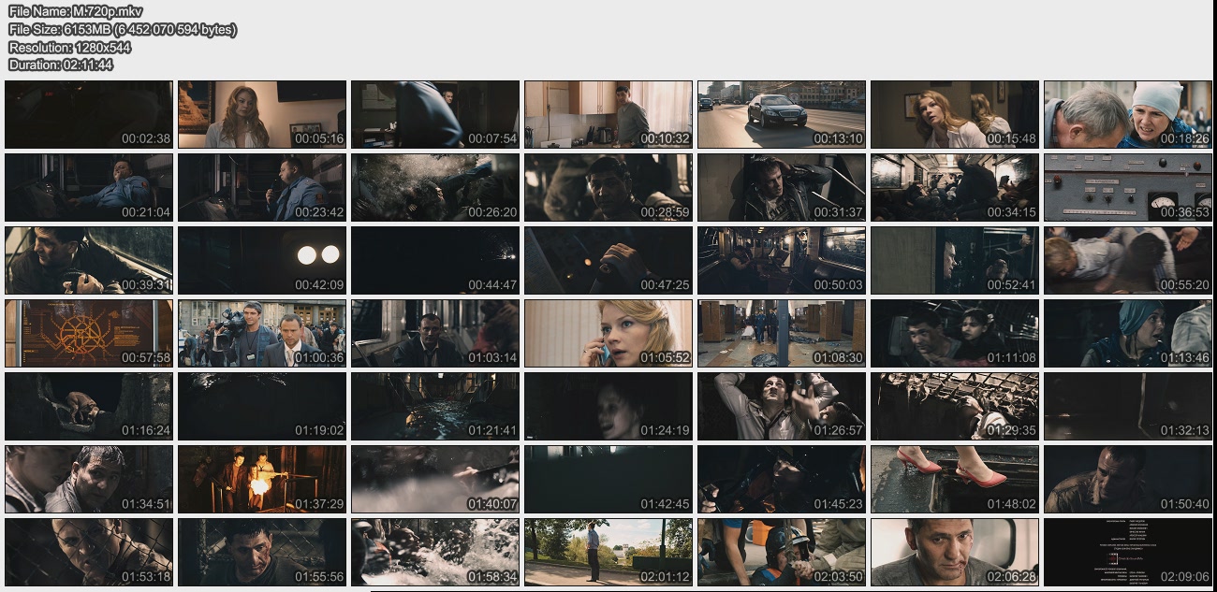Click the black car thumbnail at 00:13:10

pyautogui.click(x=781, y=114)
